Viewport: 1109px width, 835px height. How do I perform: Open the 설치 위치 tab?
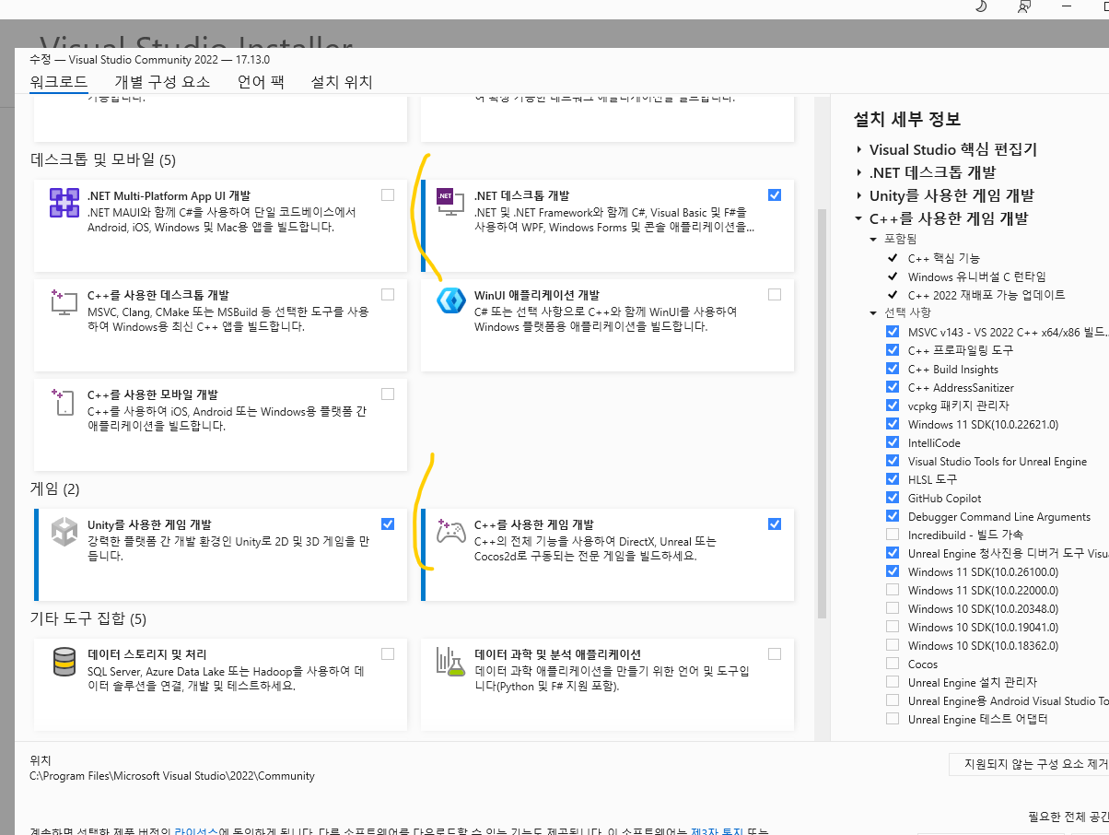[342, 82]
